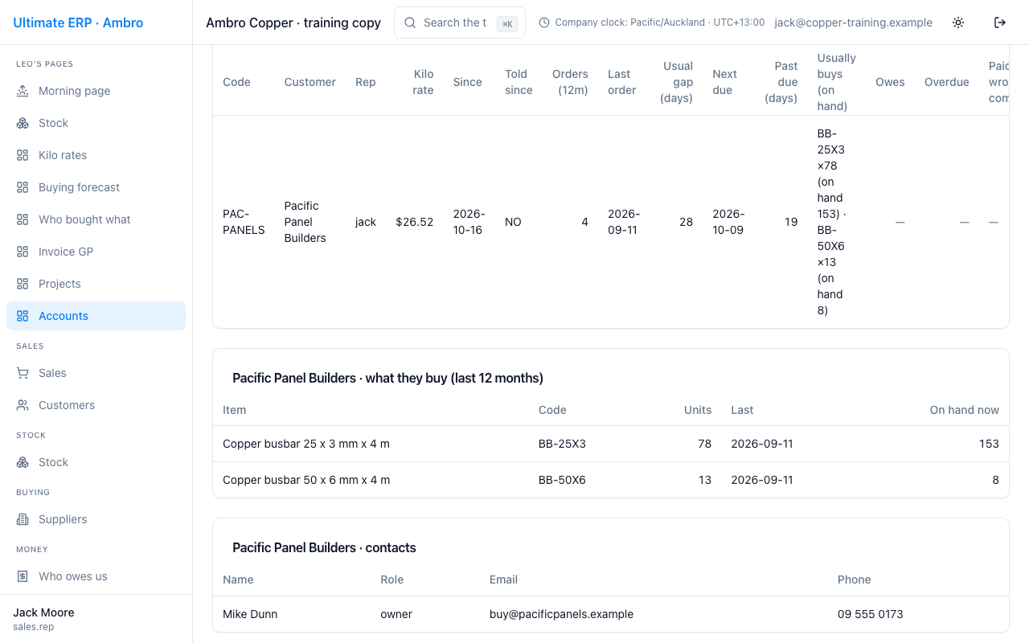The width and height of the screenshot is (1029, 643).
Task: Open Who owes us page
Action: (x=96, y=576)
